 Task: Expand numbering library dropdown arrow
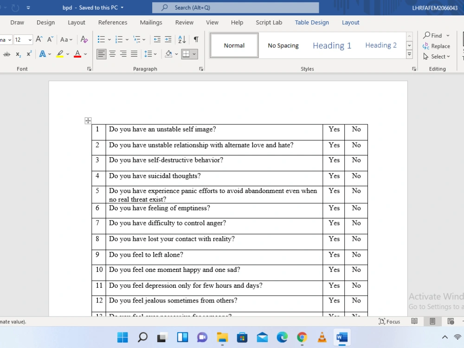point(127,39)
